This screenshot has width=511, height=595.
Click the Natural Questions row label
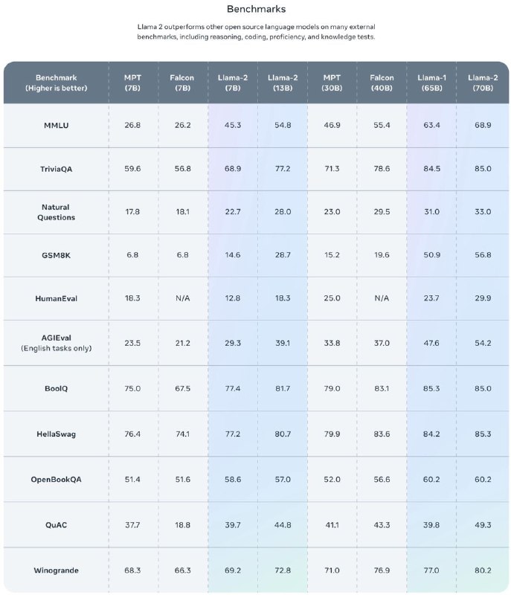(x=56, y=212)
